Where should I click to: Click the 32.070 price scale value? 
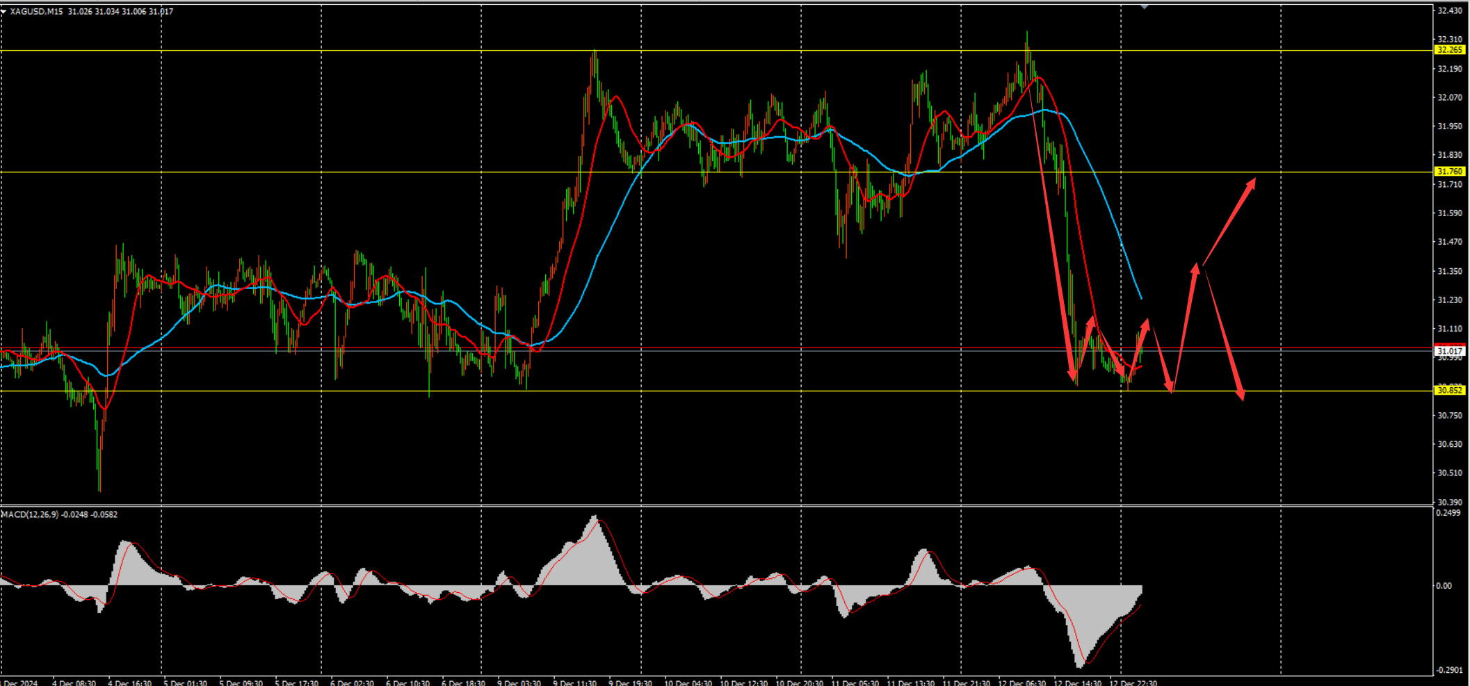[1450, 97]
